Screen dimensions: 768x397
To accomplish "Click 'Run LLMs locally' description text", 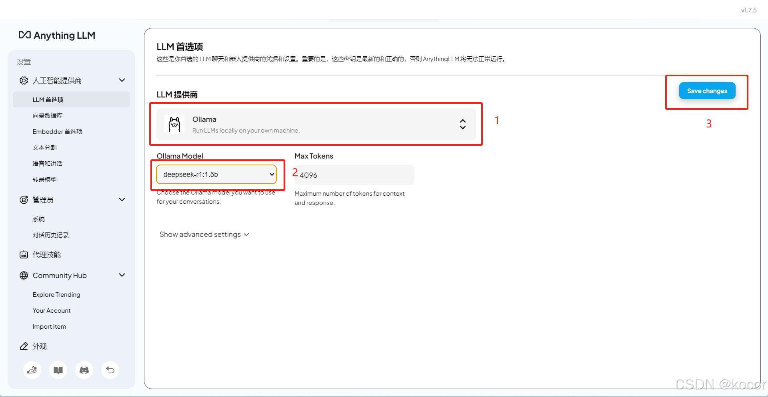I will [x=246, y=131].
